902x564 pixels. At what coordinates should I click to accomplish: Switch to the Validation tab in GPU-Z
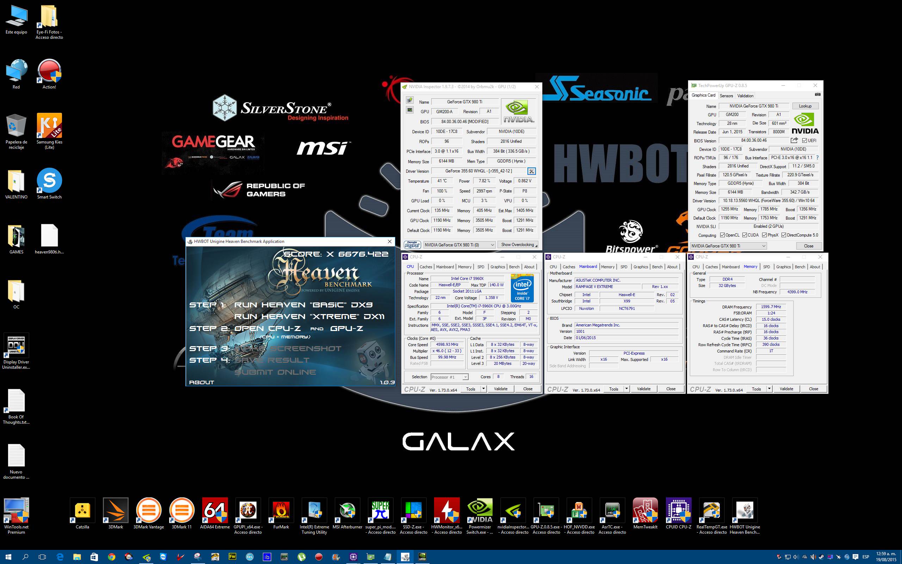click(x=745, y=96)
